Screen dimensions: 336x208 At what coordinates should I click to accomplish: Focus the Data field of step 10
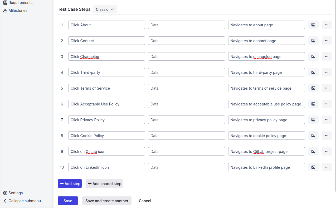(x=187, y=167)
